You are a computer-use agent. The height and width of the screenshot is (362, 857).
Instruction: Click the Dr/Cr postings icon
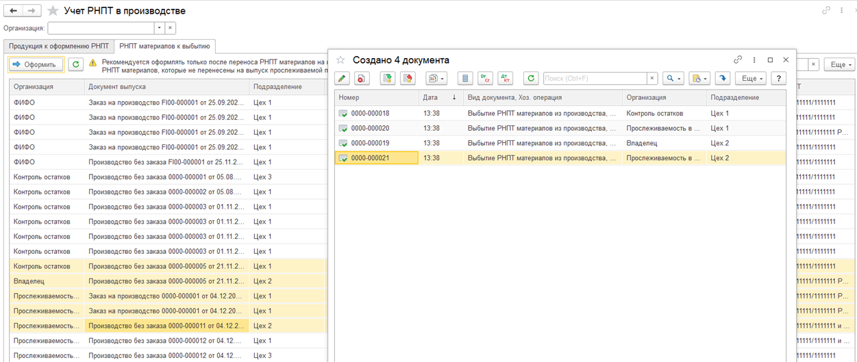coord(485,79)
